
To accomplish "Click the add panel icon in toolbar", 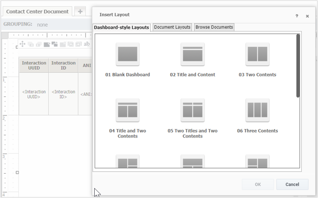I will point(47,44).
